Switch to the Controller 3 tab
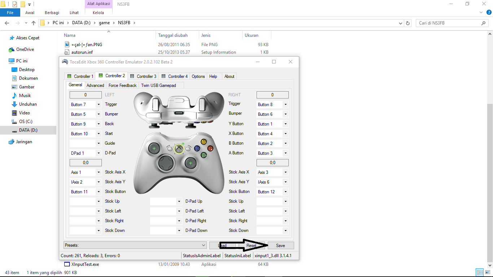Viewport: 493px width, 277px height. (x=143, y=76)
